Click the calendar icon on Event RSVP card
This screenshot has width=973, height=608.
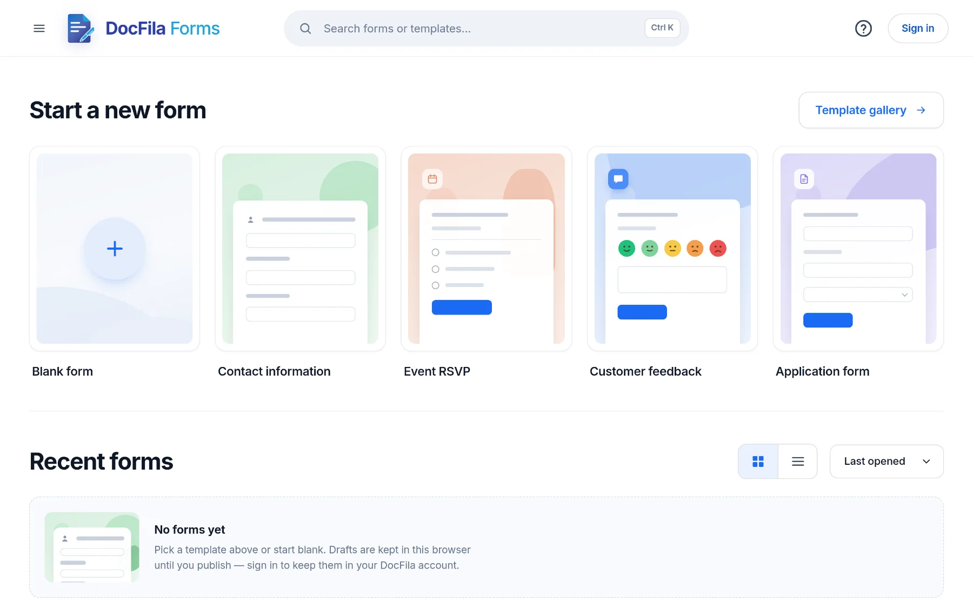point(432,179)
